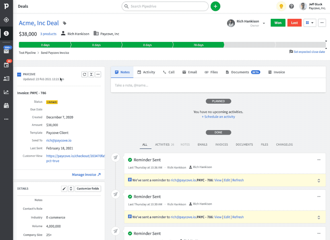
Task: Open the 3 products link
Action: pos(49,34)
